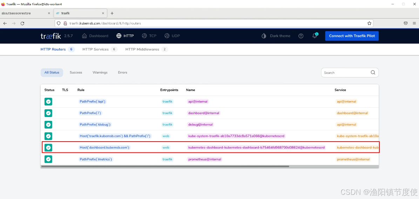Image resolution: width=419 pixels, height=199 pixels.
Task: Close the about:sessionrestore tab
Action: point(49,13)
